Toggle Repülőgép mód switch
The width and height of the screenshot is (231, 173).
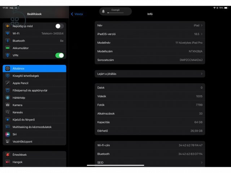60,26
